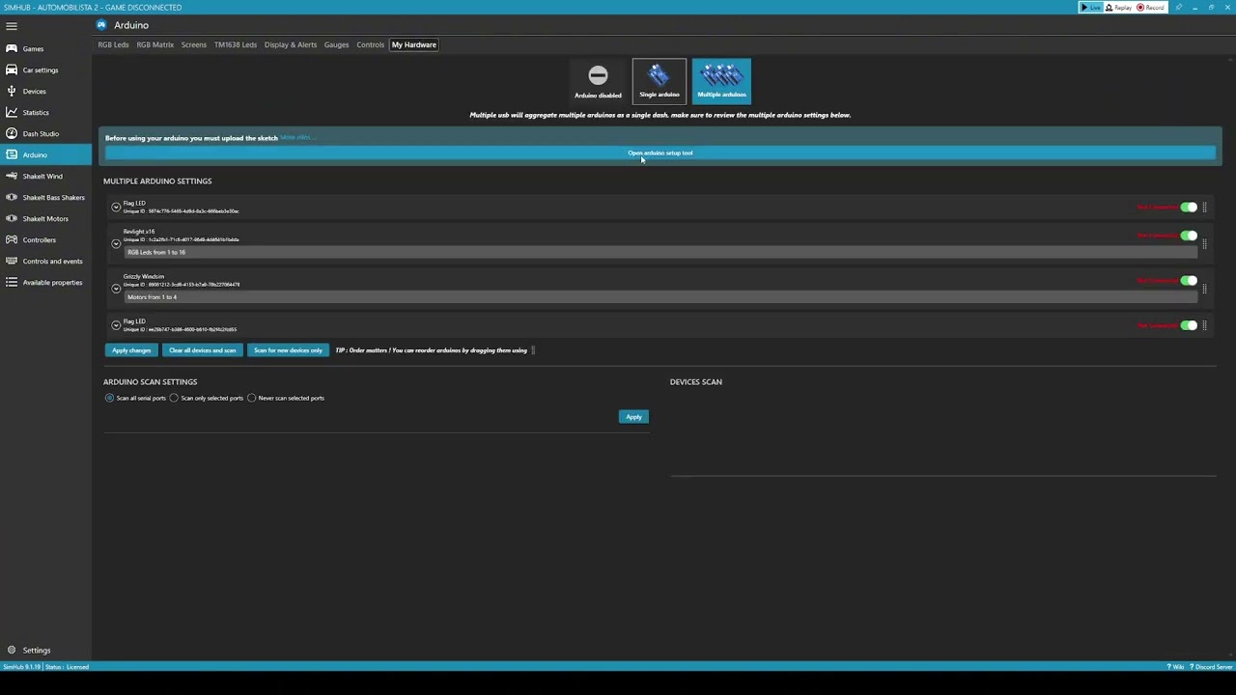Grab drag handle of Flag LED 5874 row
This screenshot has height=695, width=1236.
(1205, 208)
